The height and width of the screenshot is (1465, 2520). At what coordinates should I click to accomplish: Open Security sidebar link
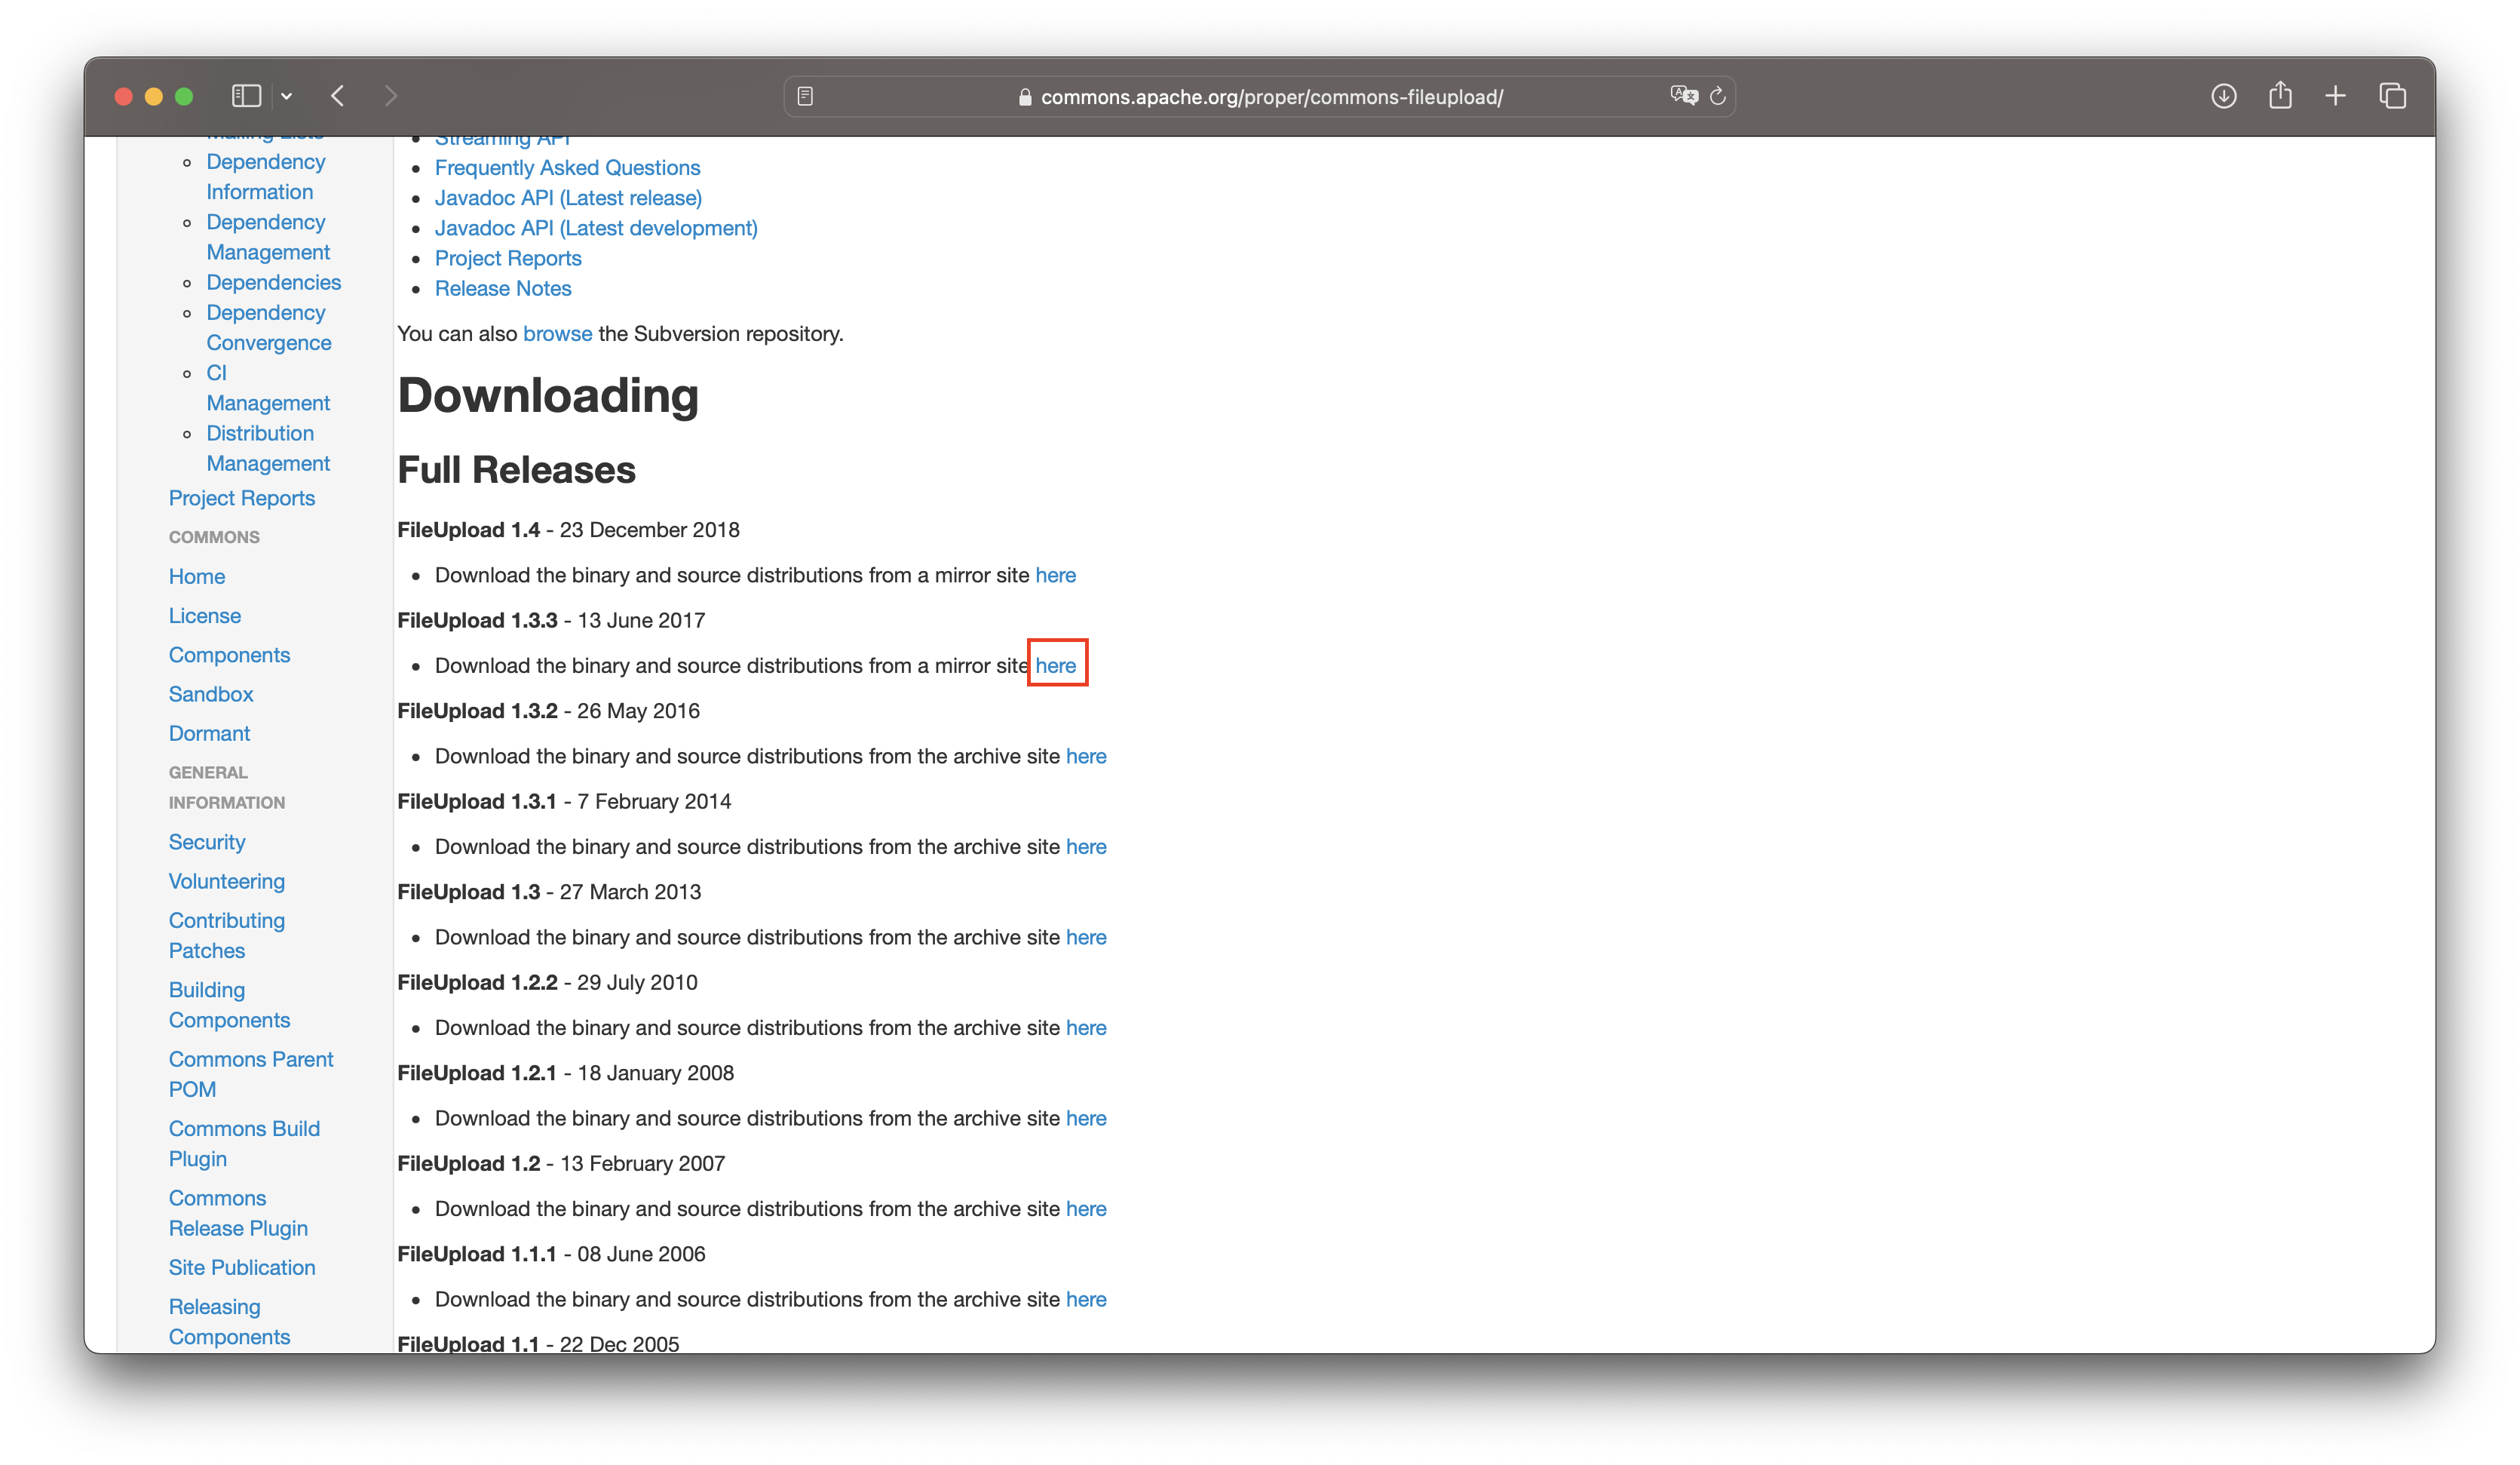(x=206, y=843)
